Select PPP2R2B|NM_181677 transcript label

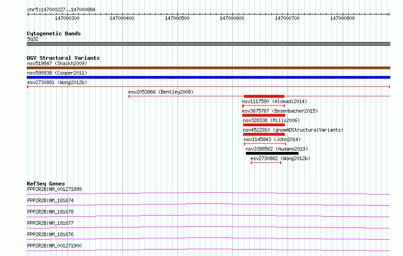[x=50, y=223]
